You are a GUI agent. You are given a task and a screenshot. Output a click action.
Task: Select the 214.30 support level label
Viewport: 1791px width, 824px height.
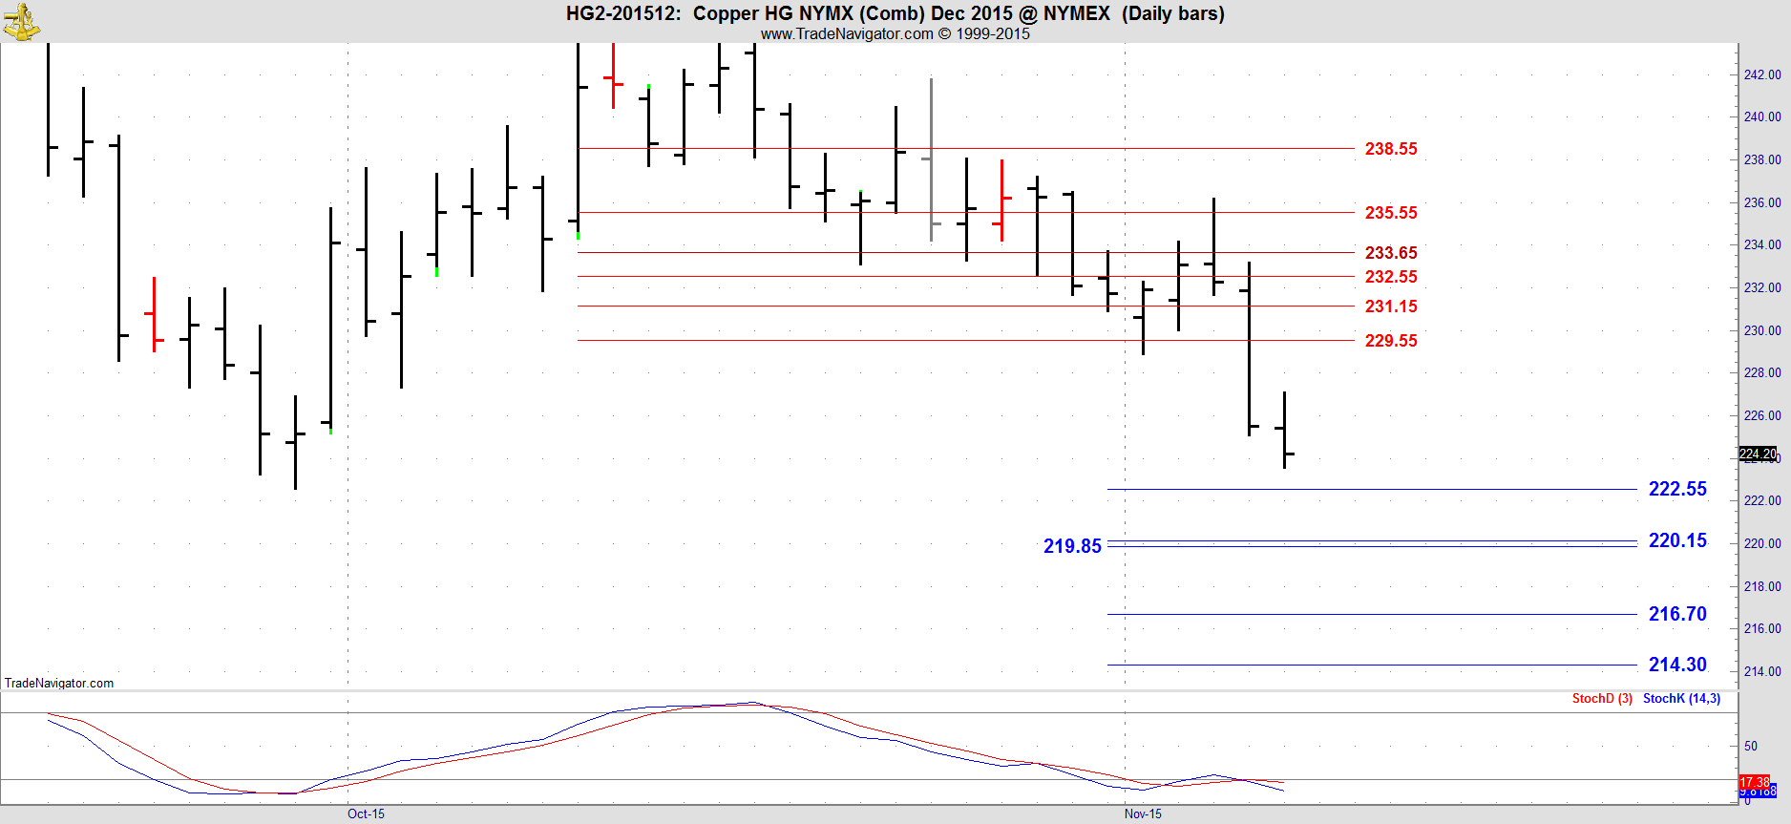1676,665
